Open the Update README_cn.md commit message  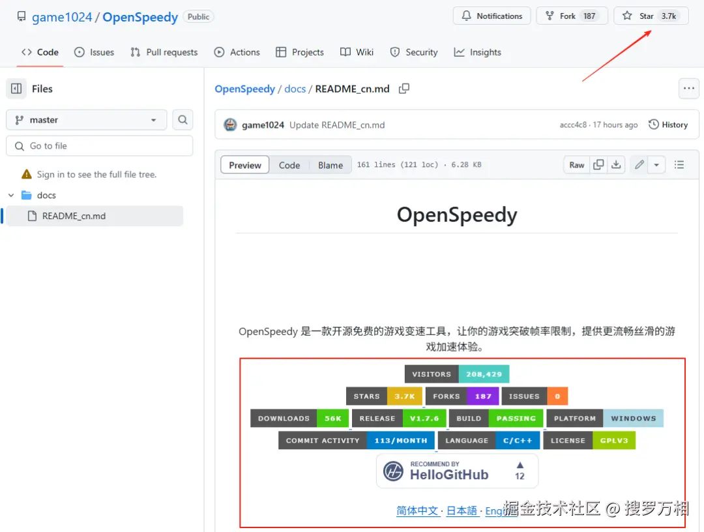pos(337,125)
